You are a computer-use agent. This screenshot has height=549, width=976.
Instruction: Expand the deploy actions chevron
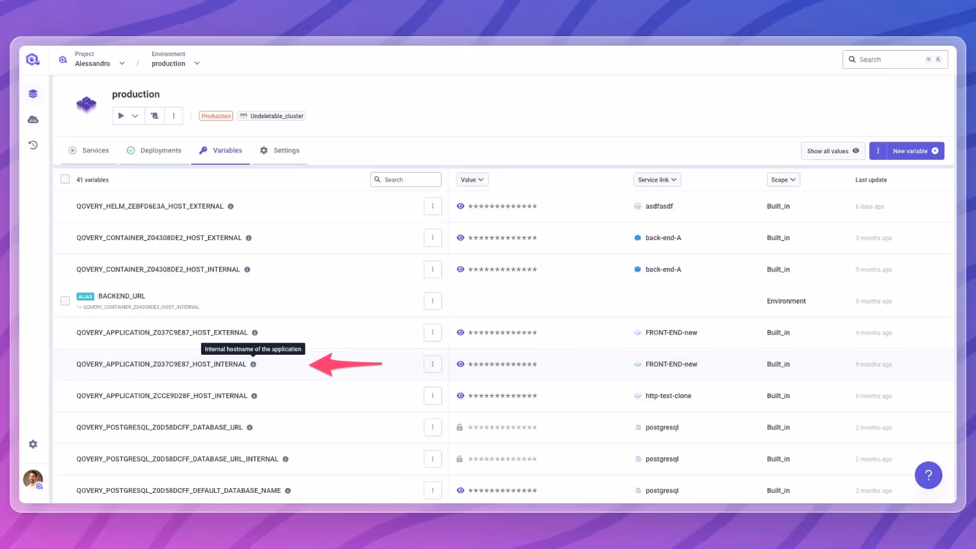pos(135,116)
